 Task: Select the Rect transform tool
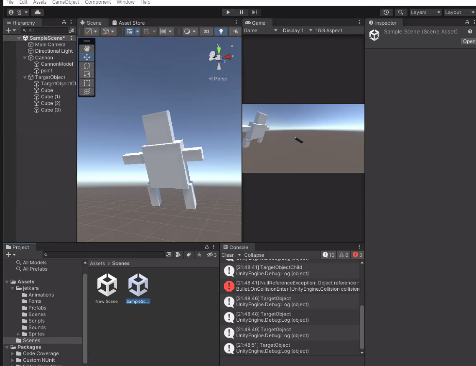(x=87, y=83)
